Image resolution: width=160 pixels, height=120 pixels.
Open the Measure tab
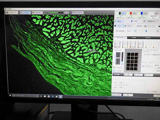(148, 38)
